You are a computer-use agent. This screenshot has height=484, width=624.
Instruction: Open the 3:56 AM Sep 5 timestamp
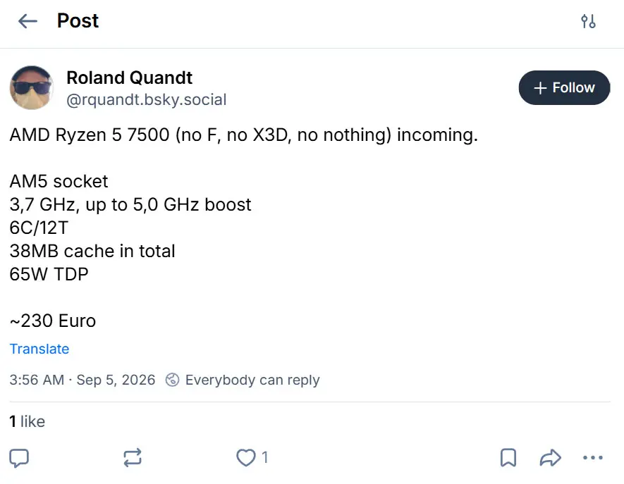(82, 380)
